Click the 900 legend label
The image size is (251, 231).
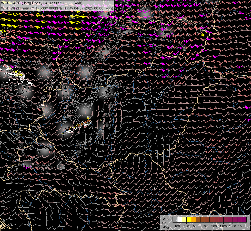point(214,226)
